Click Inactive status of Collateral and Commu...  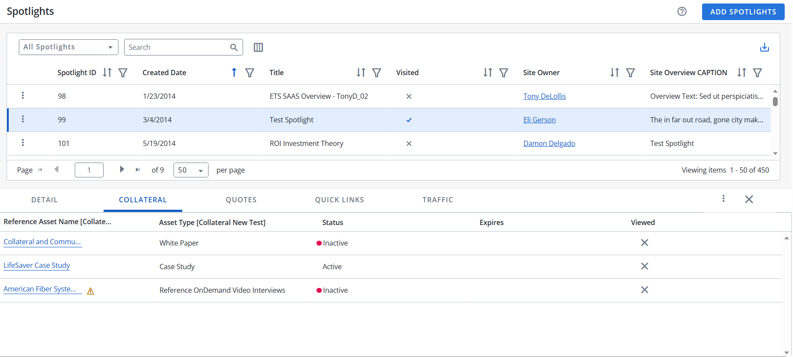pyautogui.click(x=332, y=243)
